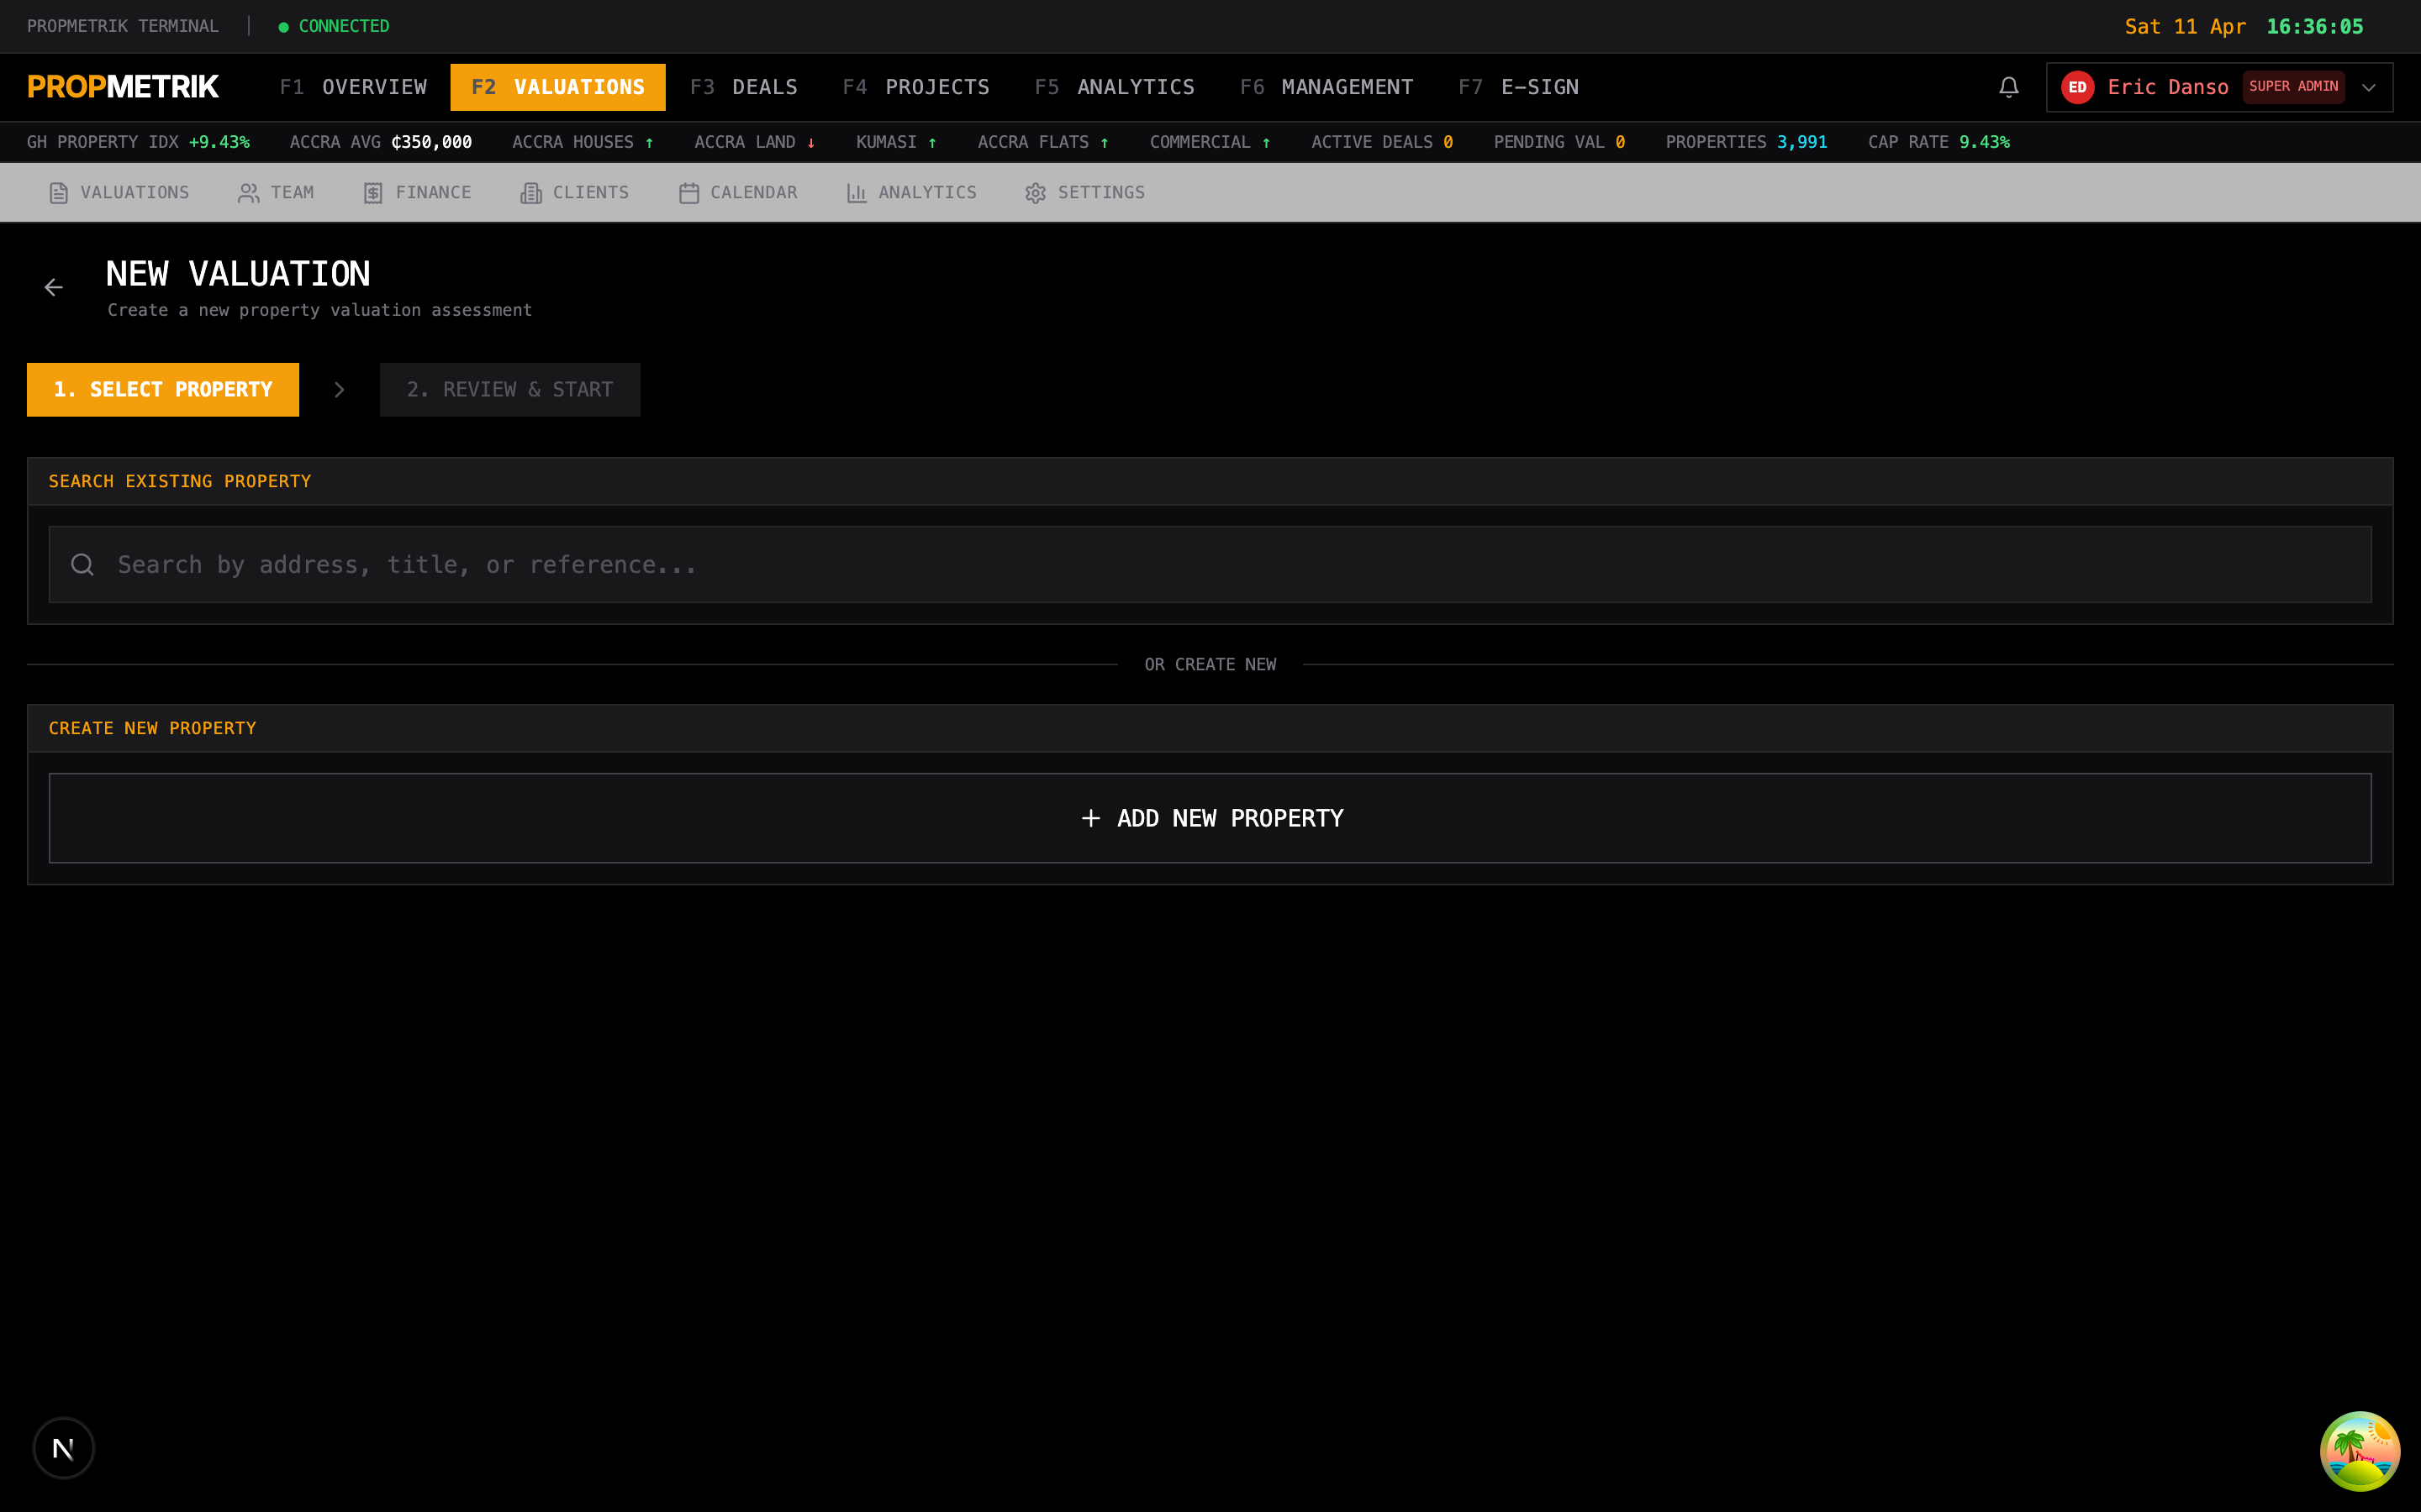Click the chevron between wizard steps

coord(339,390)
